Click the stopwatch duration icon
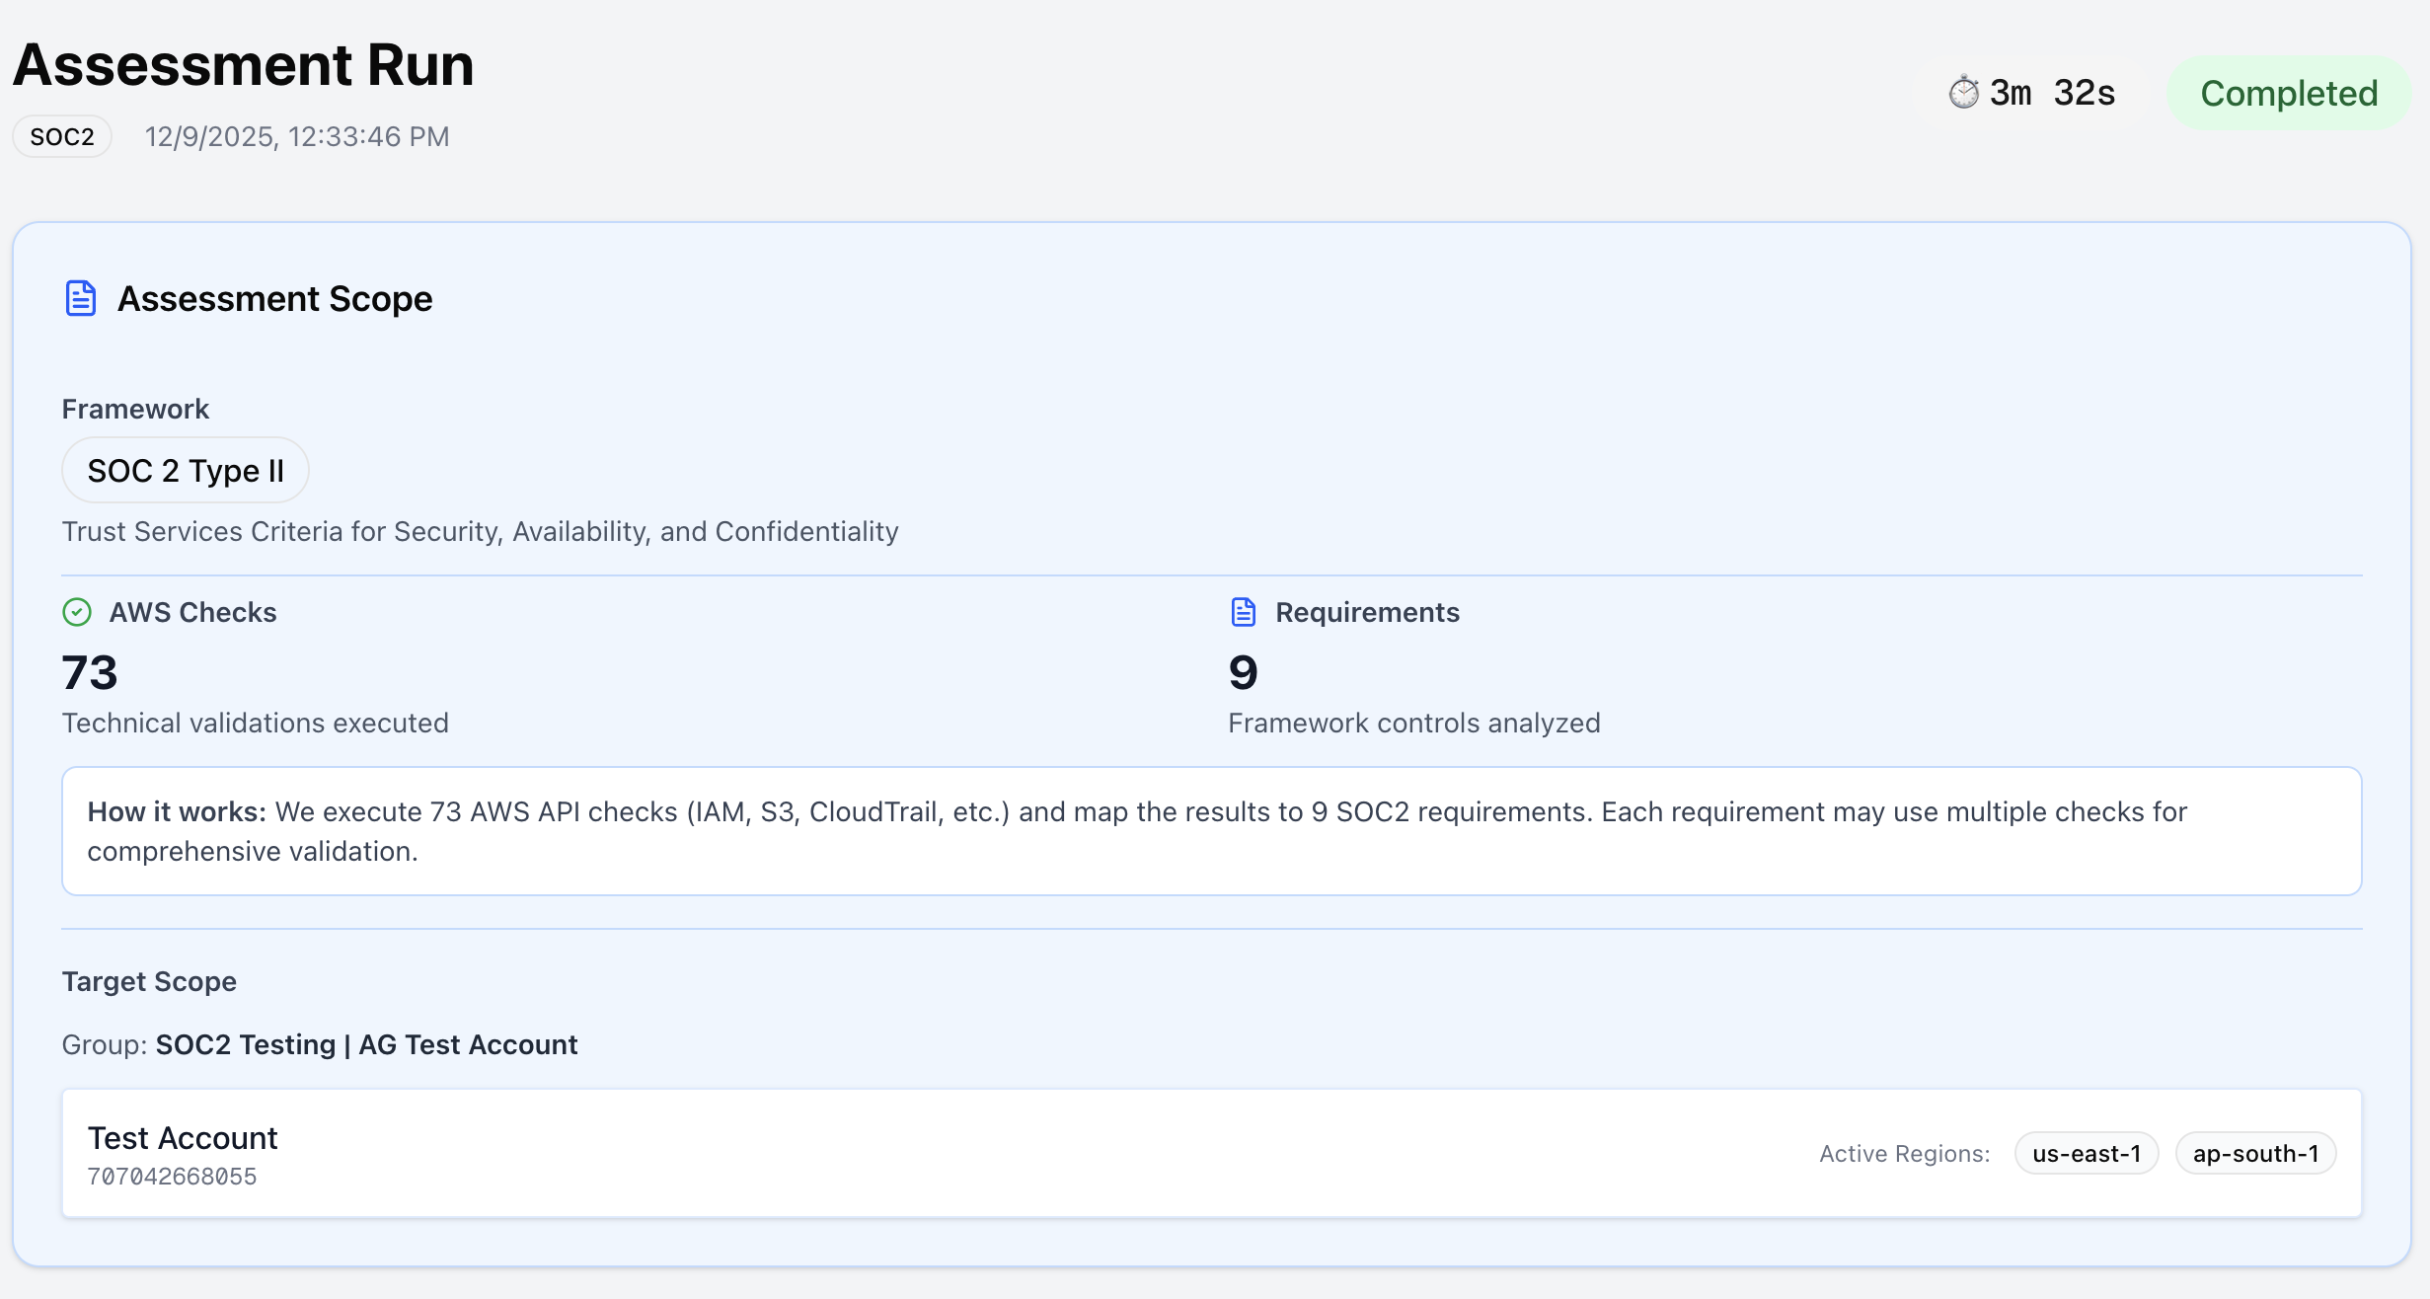Image resolution: width=2430 pixels, height=1299 pixels. click(1964, 91)
